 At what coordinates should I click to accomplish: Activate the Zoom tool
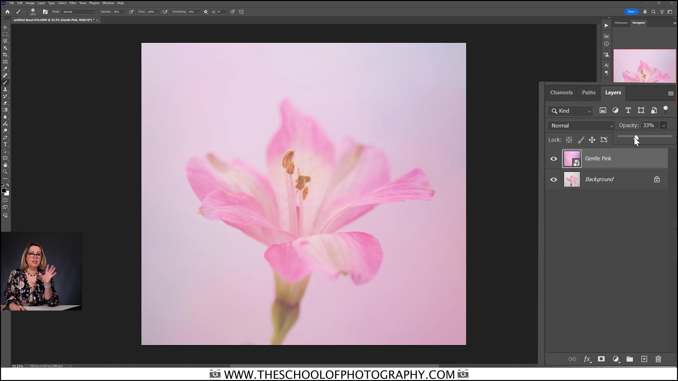(5, 171)
